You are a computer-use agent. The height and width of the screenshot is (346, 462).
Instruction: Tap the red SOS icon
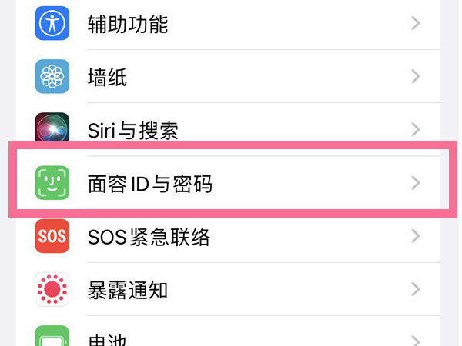point(52,237)
